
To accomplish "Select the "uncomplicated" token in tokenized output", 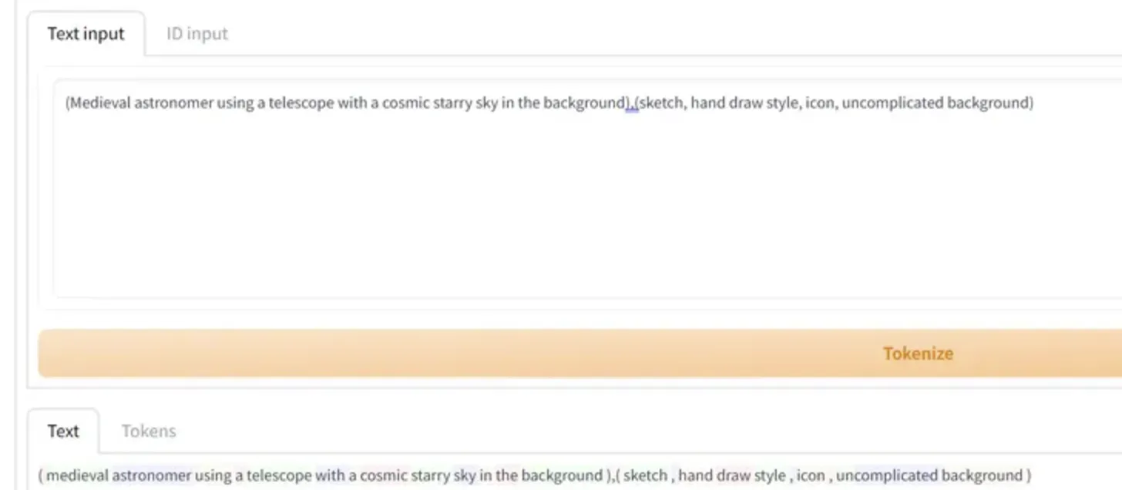I will point(887,475).
